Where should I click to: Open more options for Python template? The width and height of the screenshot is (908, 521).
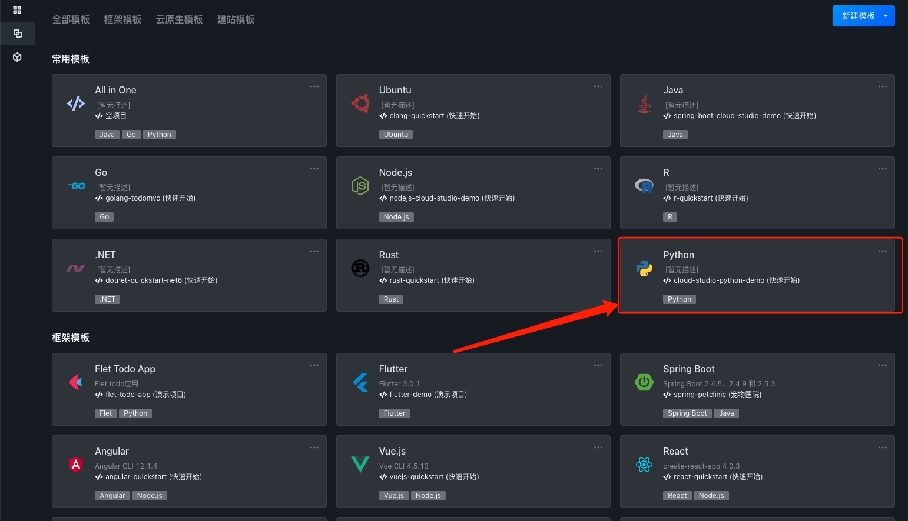(883, 251)
